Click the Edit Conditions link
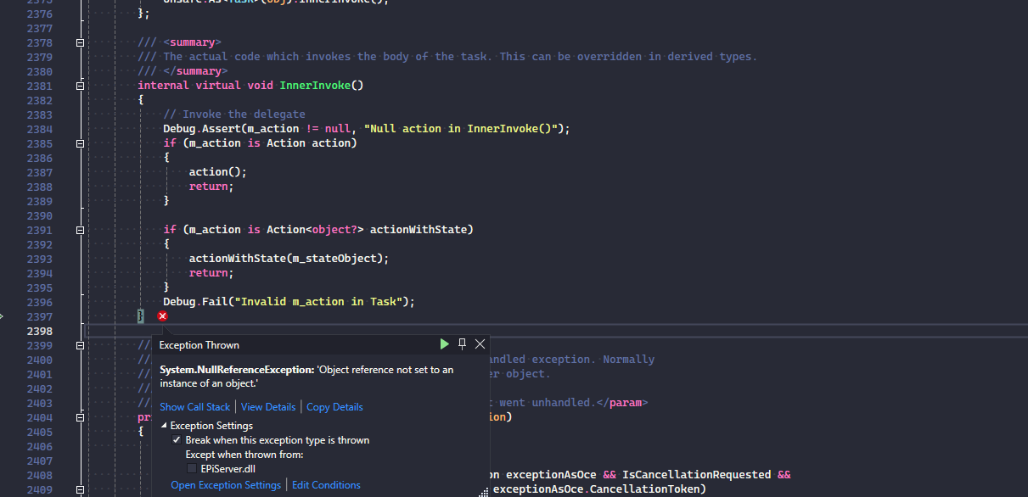This screenshot has width=1028, height=497. 326,485
